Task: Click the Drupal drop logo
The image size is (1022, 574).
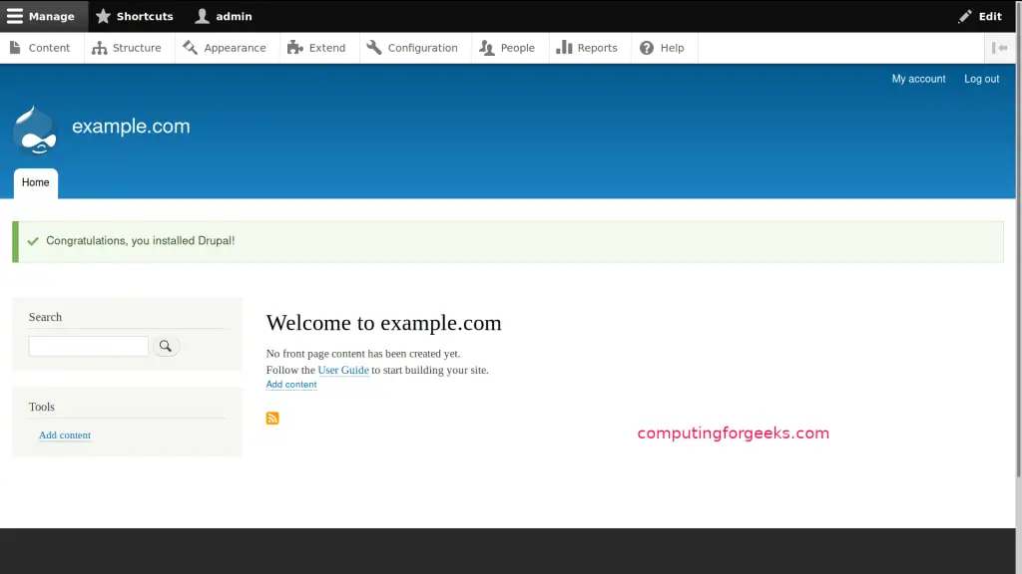Action: (x=35, y=131)
